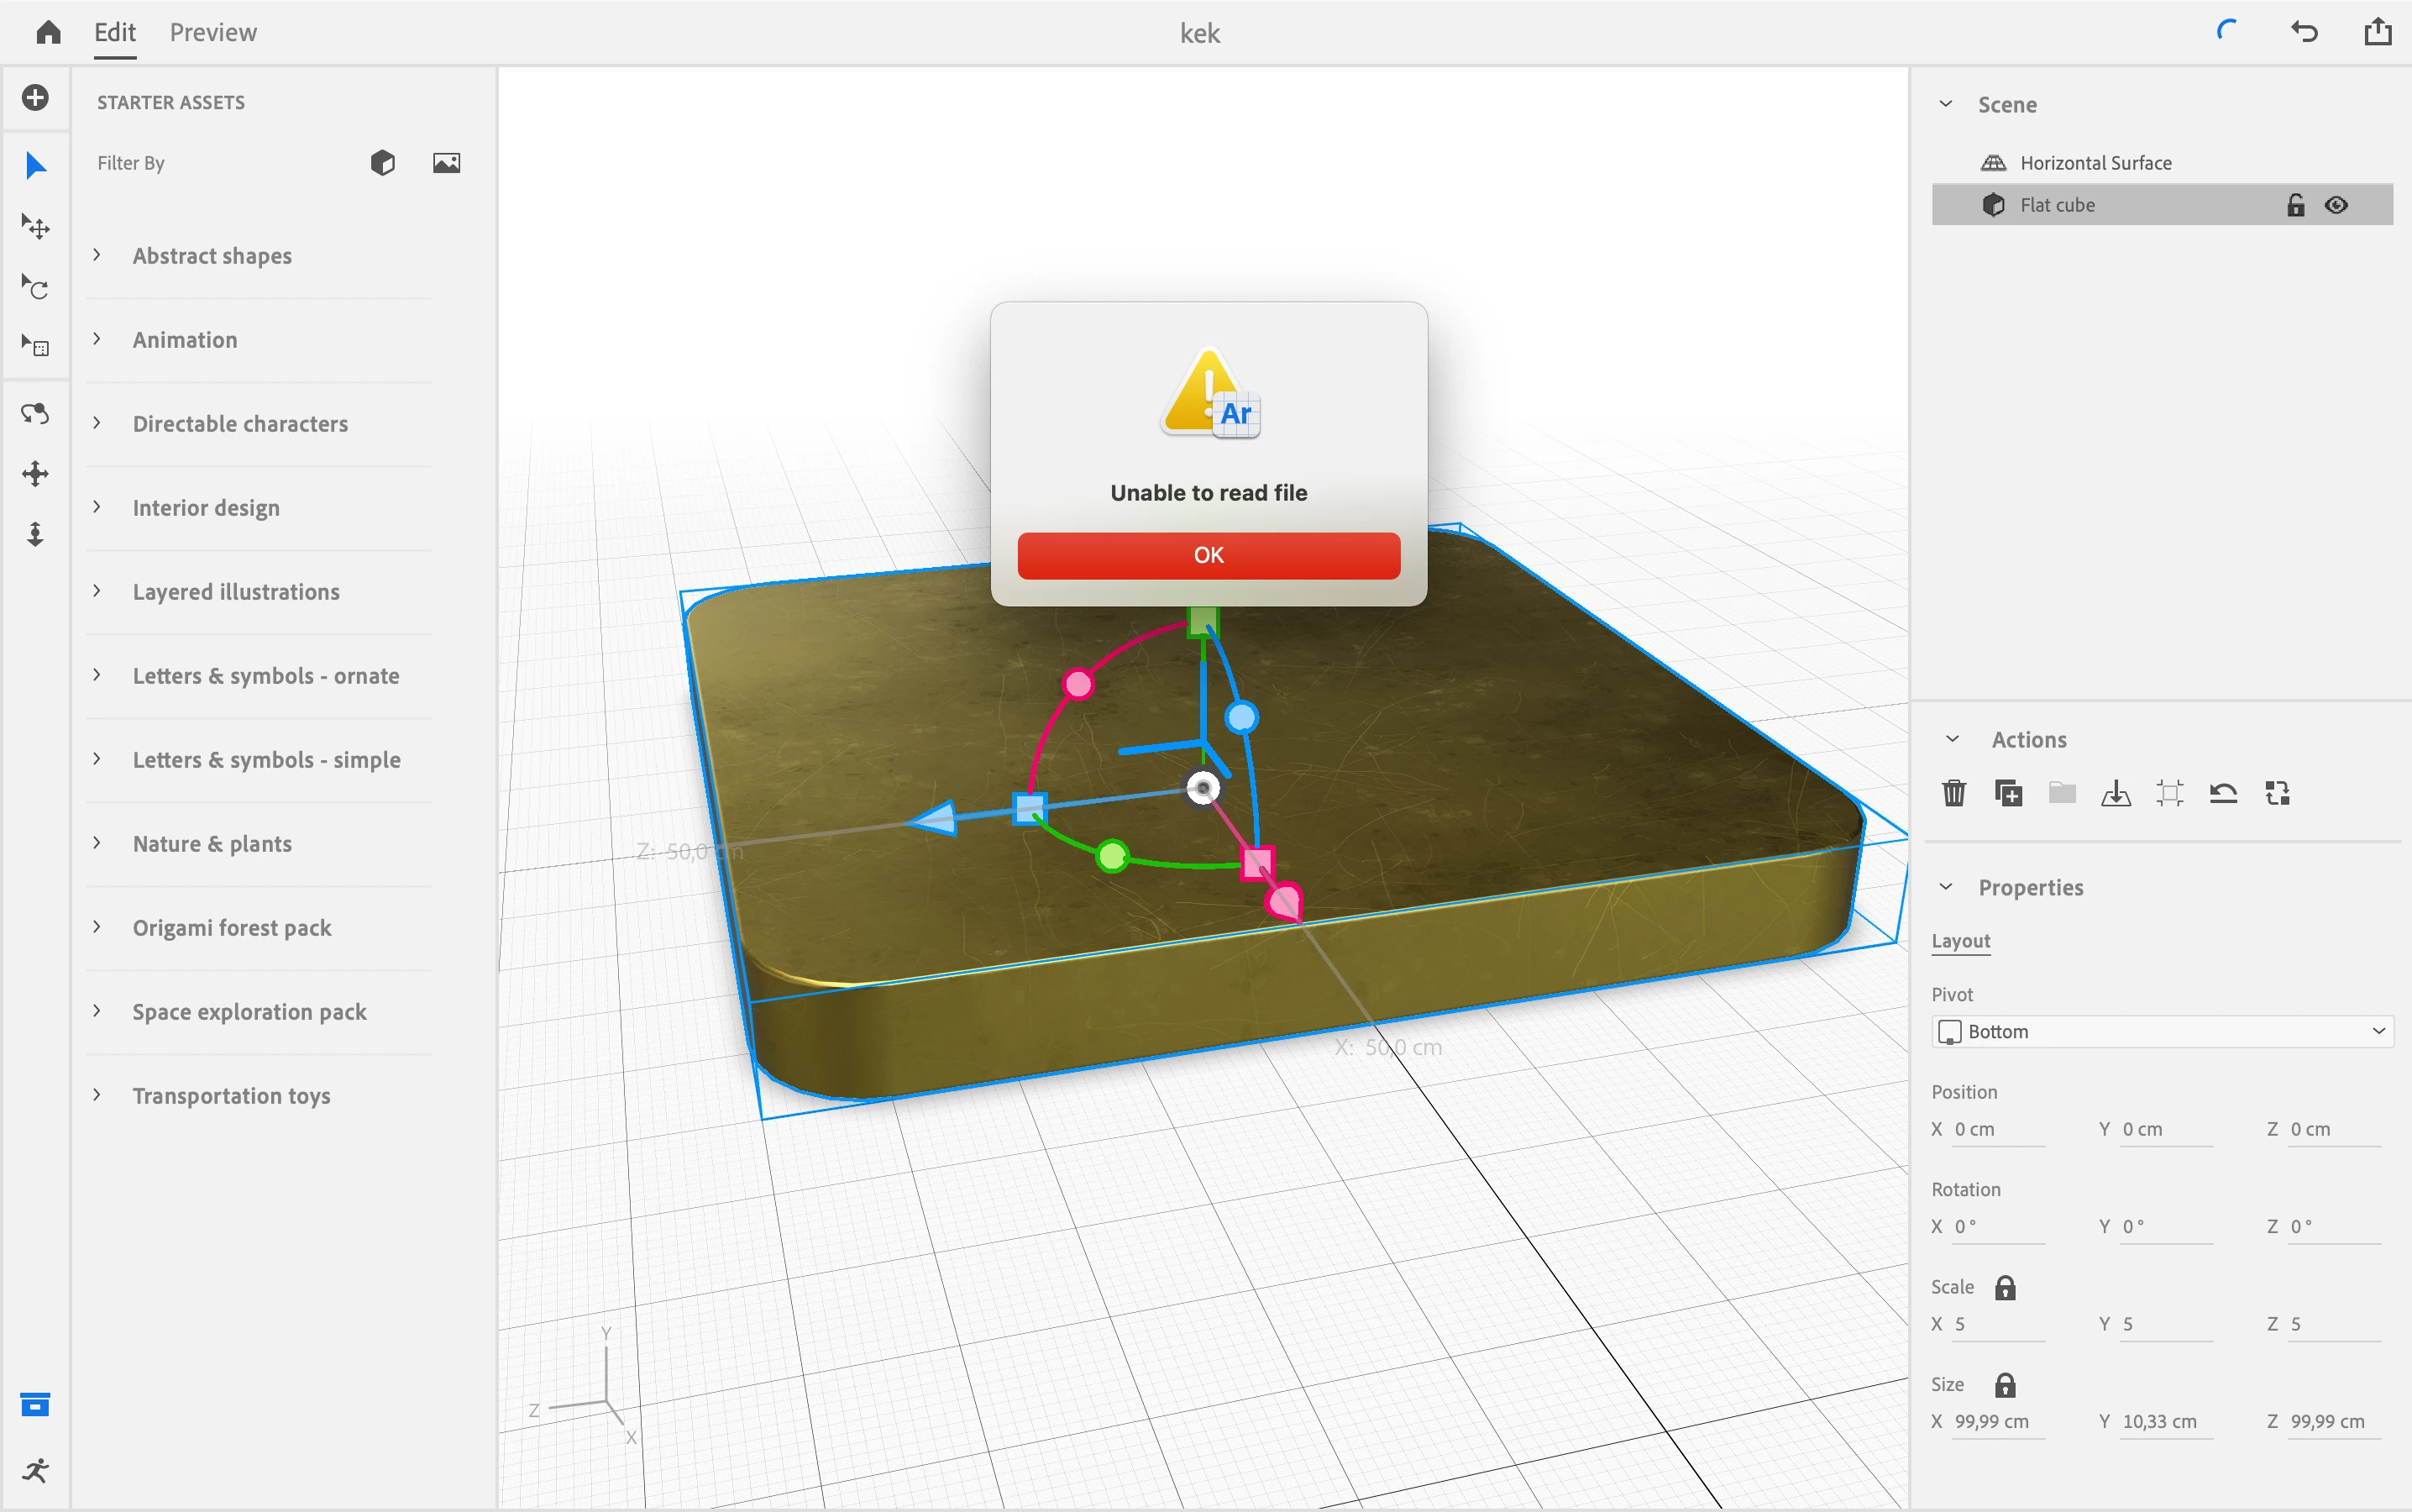Filter starter assets by 3D models
This screenshot has width=2412, height=1512.
click(x=383, y=163)
